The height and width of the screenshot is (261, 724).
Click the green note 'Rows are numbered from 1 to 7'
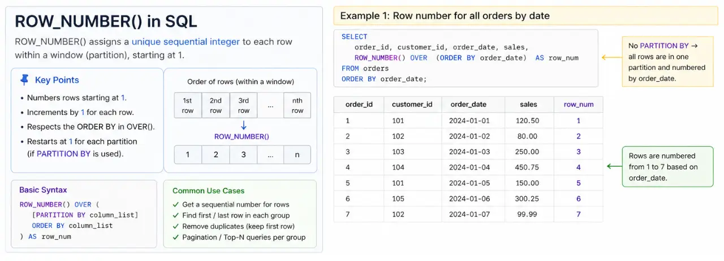click(x=667, y=167)
